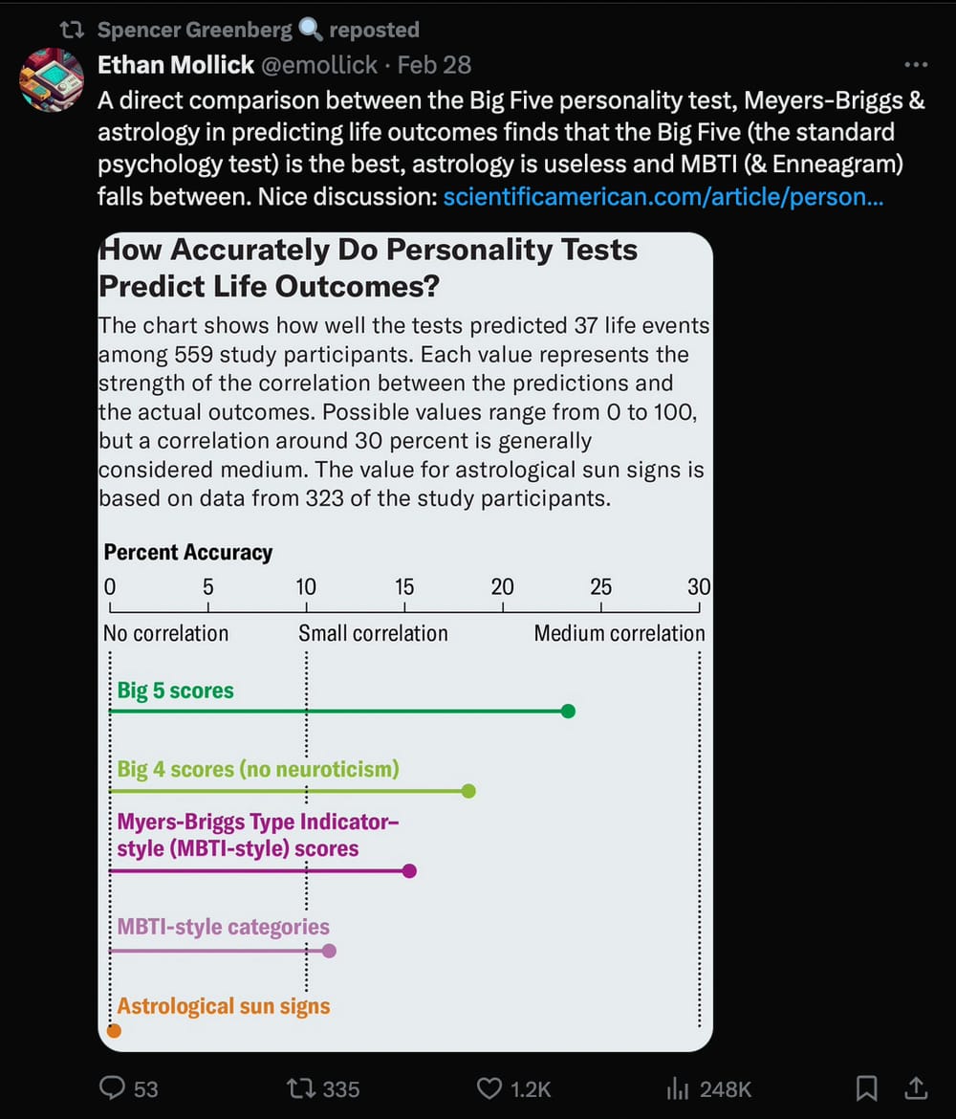956x1119 pixels.
Task: Click the Big 5 scores green data point on the chart
Action: click(x=568, y=711)
